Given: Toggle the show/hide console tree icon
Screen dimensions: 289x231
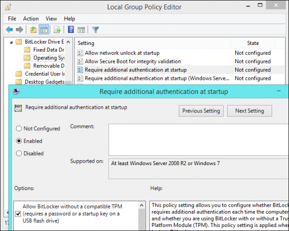Looking at the screenshot, I should pyautogui.click(x=44, y=29).
